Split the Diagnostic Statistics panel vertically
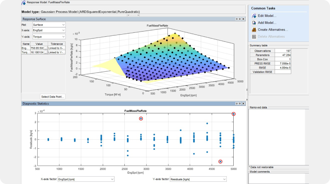 click(240, 104)
